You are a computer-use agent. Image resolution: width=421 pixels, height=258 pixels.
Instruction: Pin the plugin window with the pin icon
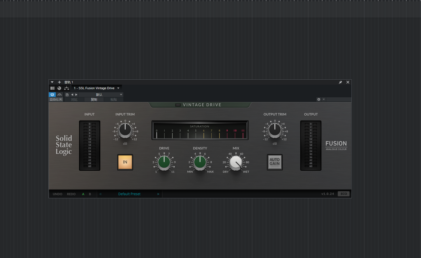point(341,82)
